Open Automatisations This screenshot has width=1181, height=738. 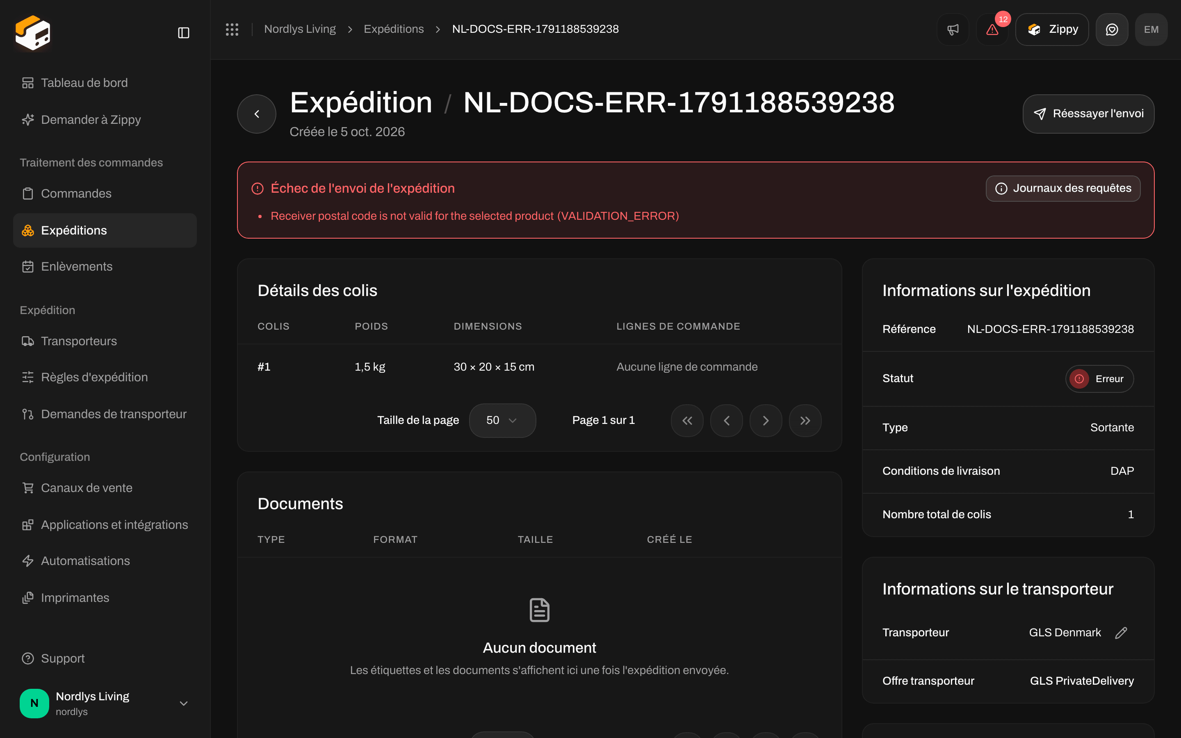pos(105,561)
